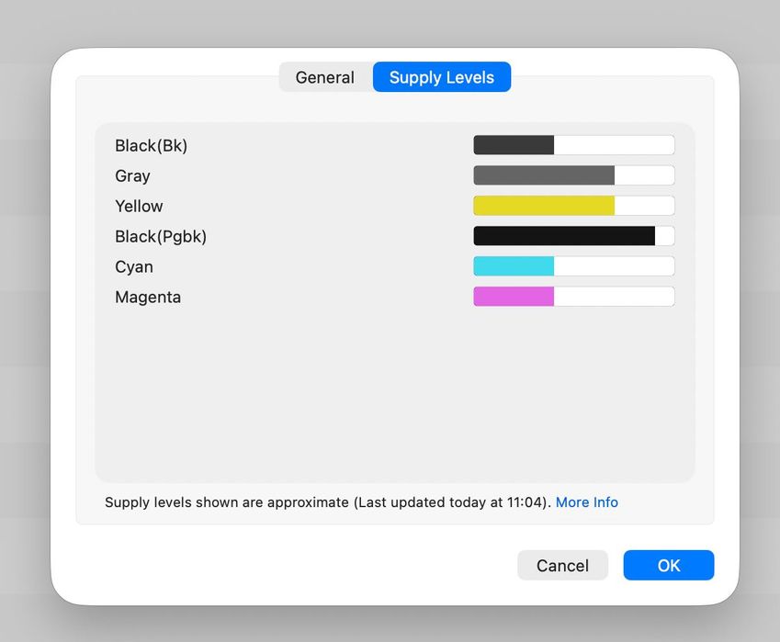780x642 pixels.
Task: Click the Black(Pgbk) ink level bar
Action: pyautogui.click(x=573, y=236)
